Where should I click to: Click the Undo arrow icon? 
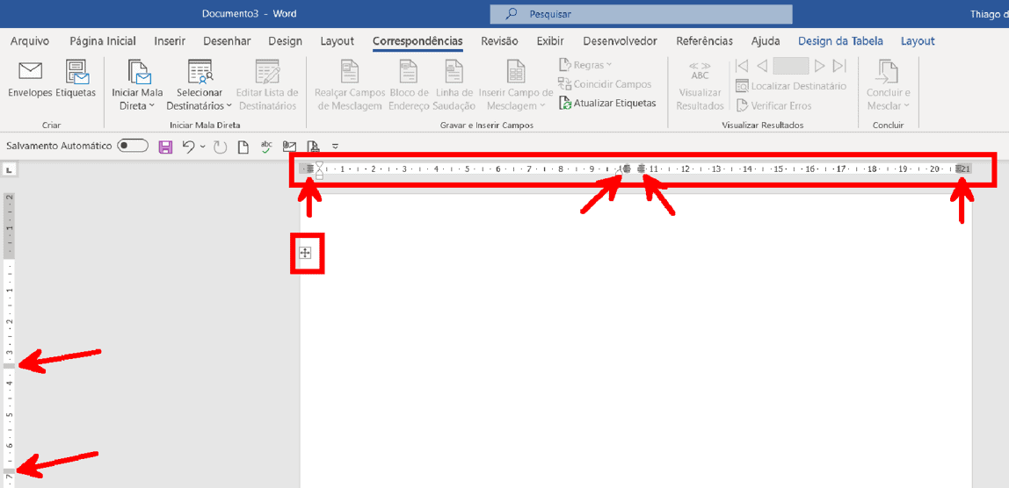[x=189, y=147]
